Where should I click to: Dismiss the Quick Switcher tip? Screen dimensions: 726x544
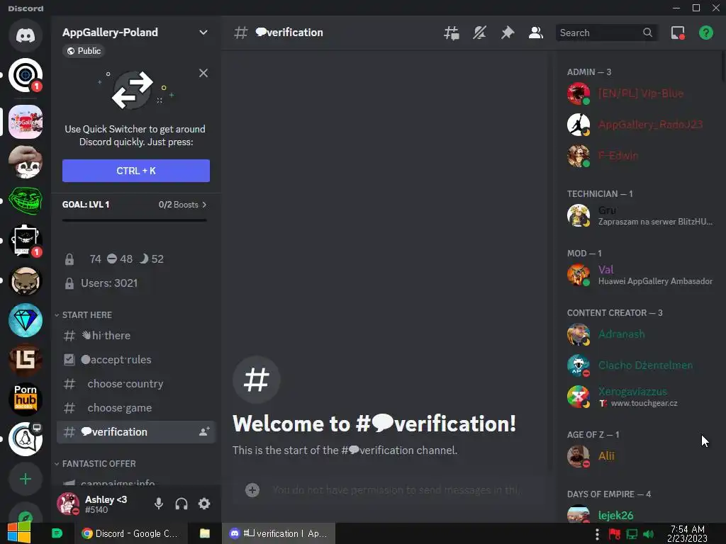click(x=203, y=73)
